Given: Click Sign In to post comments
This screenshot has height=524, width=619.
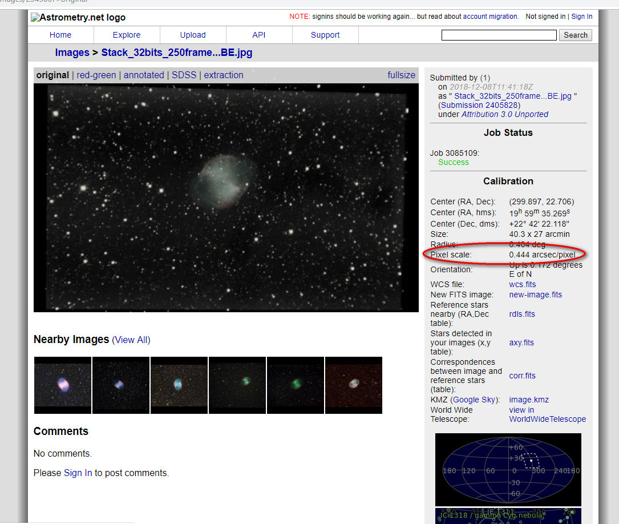Looking at the screenshot, I should click(78, 473).
